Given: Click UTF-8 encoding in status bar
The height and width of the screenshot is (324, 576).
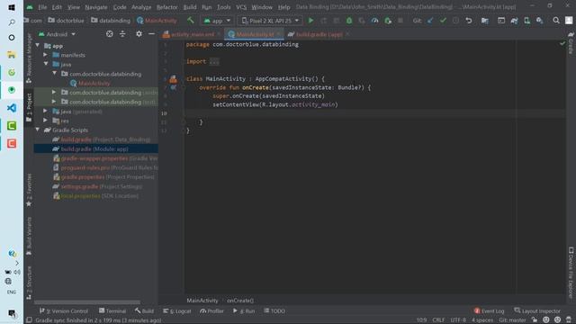Looking at the screenshot, I should [x=458, y=320].
